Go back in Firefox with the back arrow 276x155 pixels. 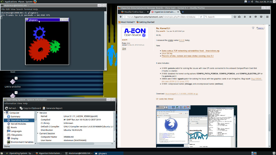[120, 17]
